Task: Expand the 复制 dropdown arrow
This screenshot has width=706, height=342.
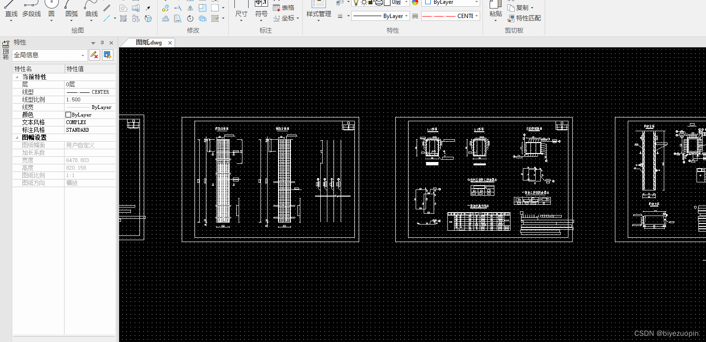Action: [532, 8]
